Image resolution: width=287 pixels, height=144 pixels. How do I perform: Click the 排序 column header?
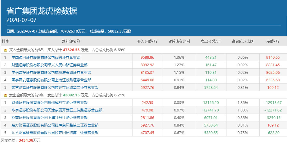click(x=5, y=41)
